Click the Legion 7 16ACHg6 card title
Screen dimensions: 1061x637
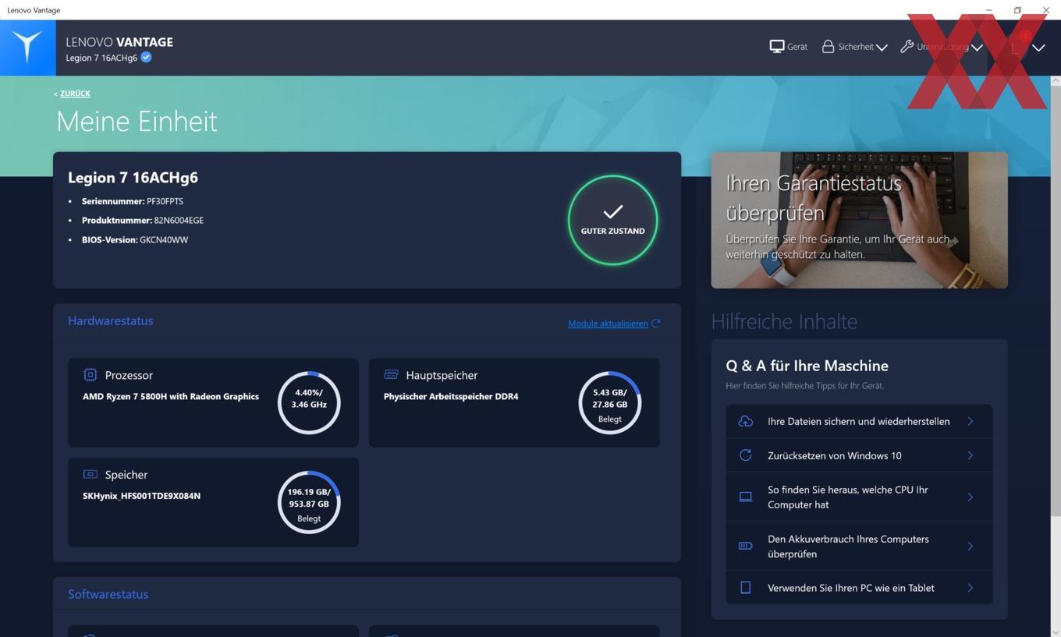(133, 178)
